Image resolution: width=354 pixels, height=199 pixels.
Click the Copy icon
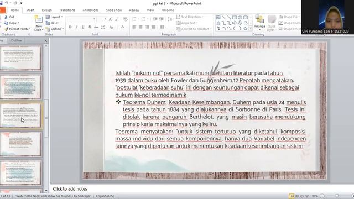click(x=6, y=23)
